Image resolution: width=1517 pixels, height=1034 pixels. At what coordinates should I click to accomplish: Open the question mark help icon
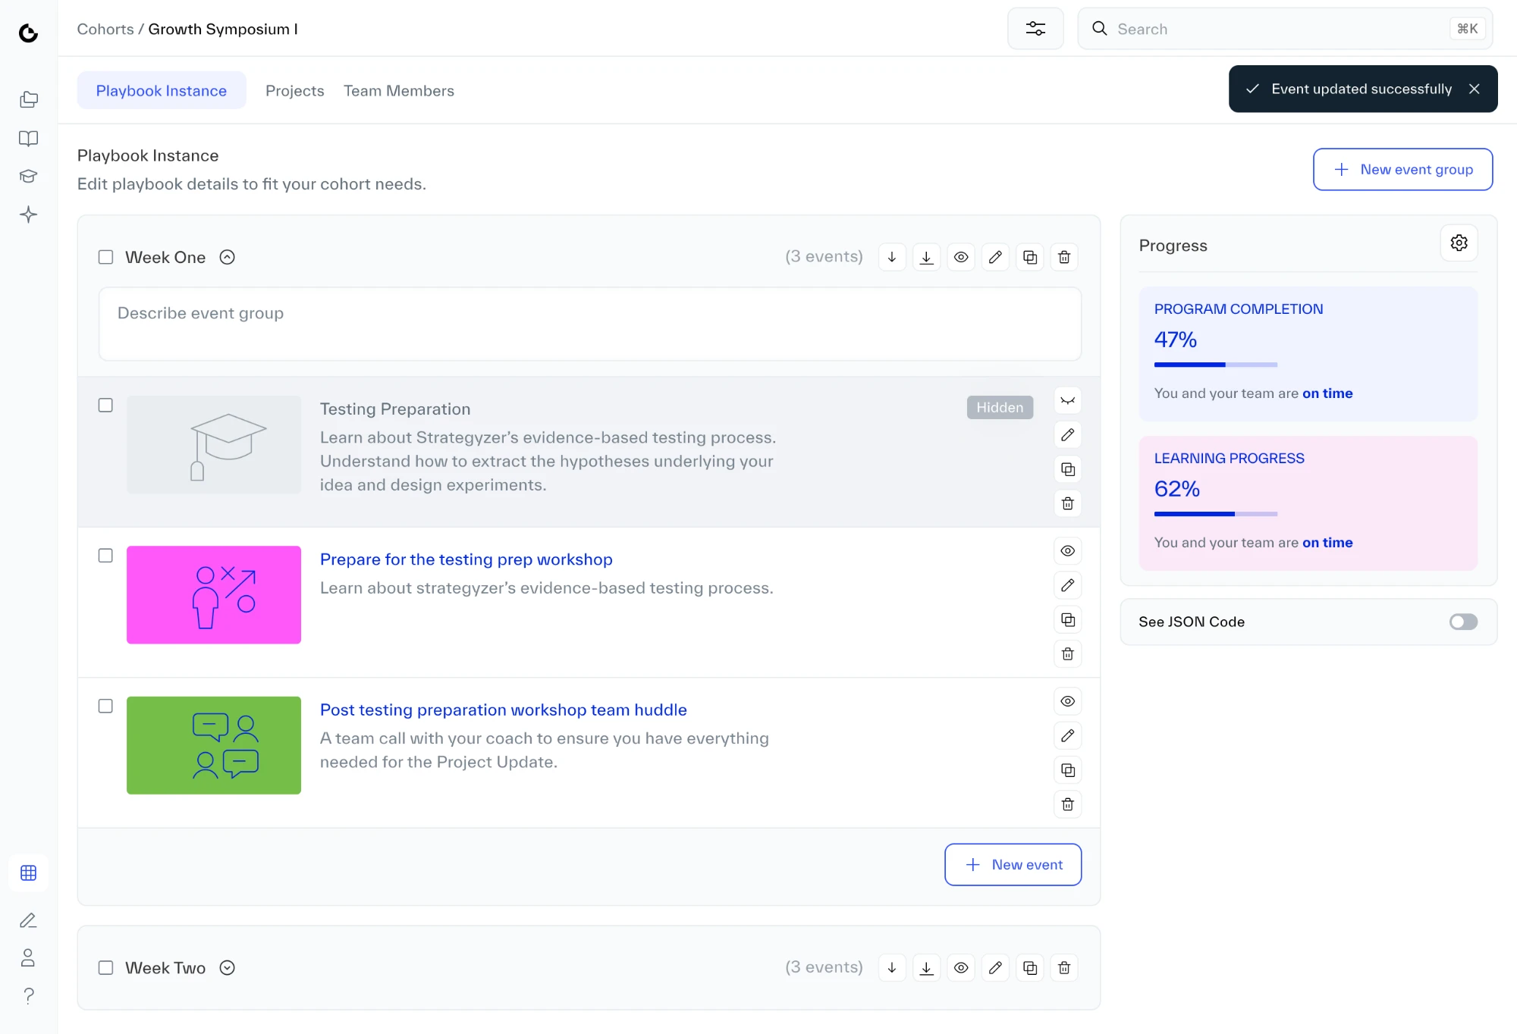(x=29, y=995)
